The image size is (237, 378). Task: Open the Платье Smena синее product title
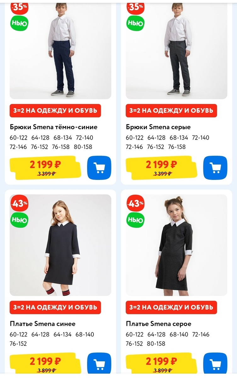(x=42, y=324)
